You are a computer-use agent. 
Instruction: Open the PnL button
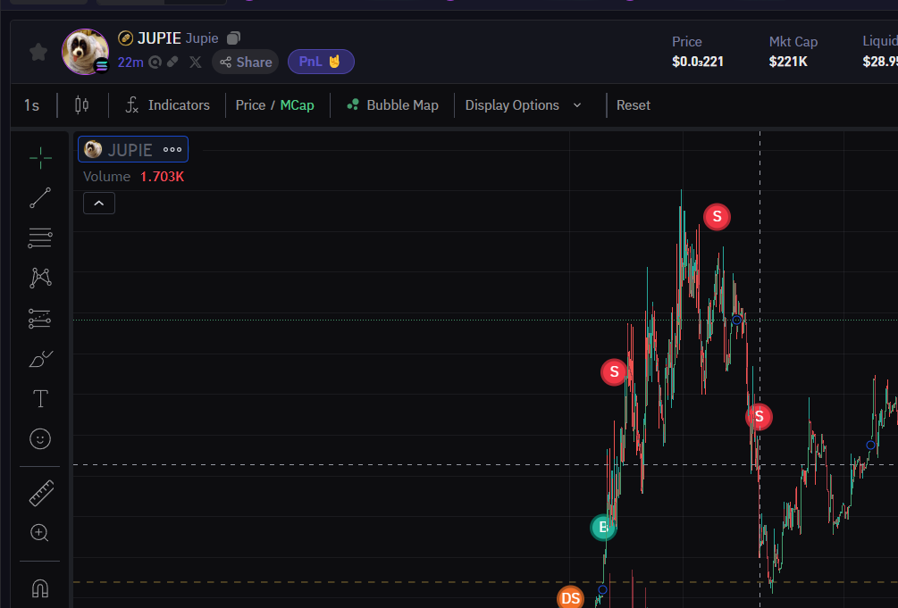coord(321,62)
